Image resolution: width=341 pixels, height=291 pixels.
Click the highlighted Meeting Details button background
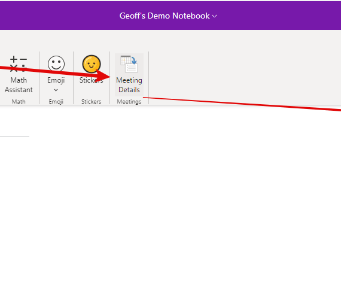(x=129, y=75)
